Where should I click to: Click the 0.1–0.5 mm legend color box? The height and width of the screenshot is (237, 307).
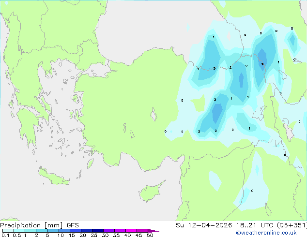tap(8, 231)
